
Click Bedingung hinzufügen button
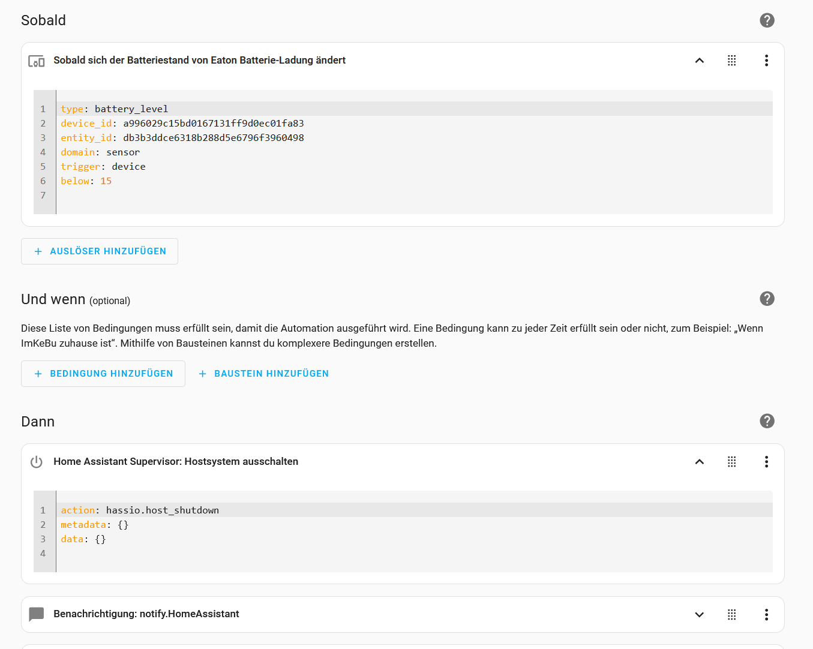tap(103, 374)
